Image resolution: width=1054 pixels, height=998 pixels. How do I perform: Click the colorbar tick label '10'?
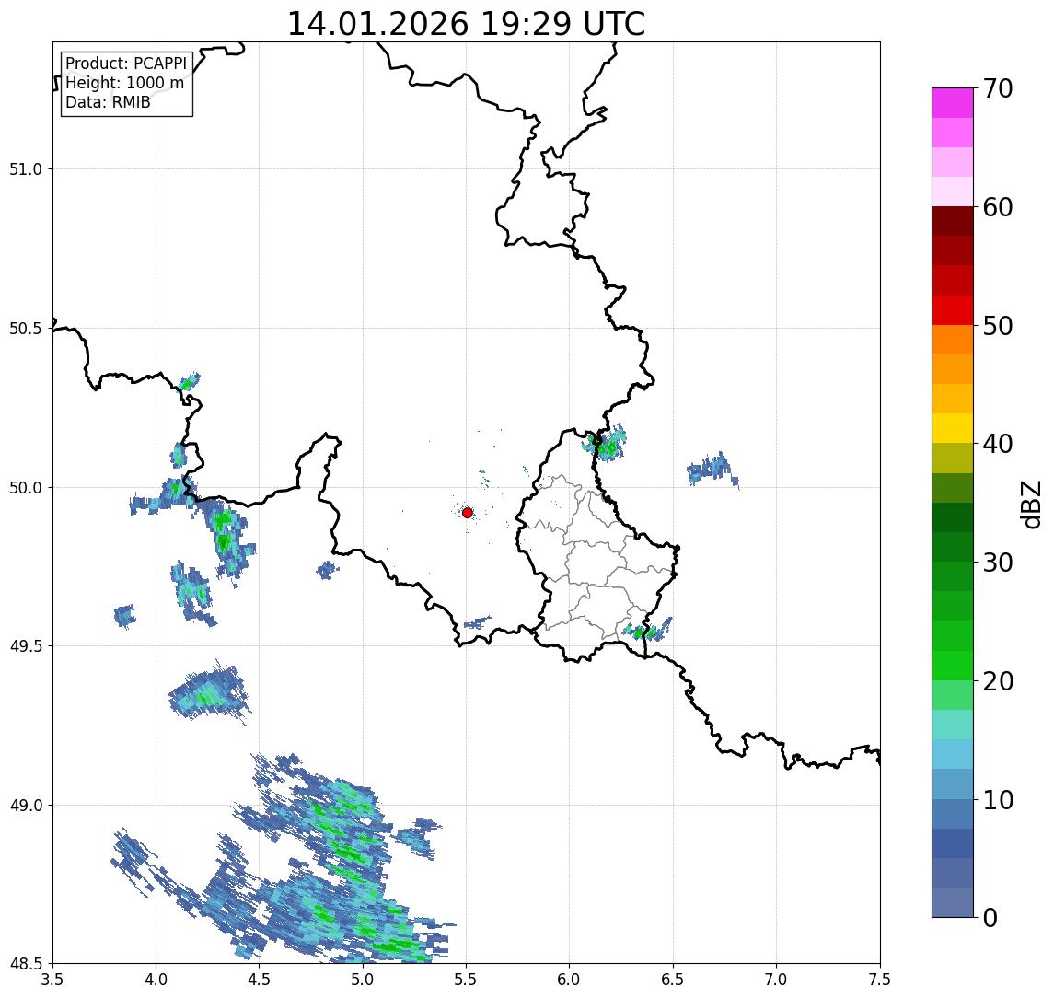pos(998,799)
